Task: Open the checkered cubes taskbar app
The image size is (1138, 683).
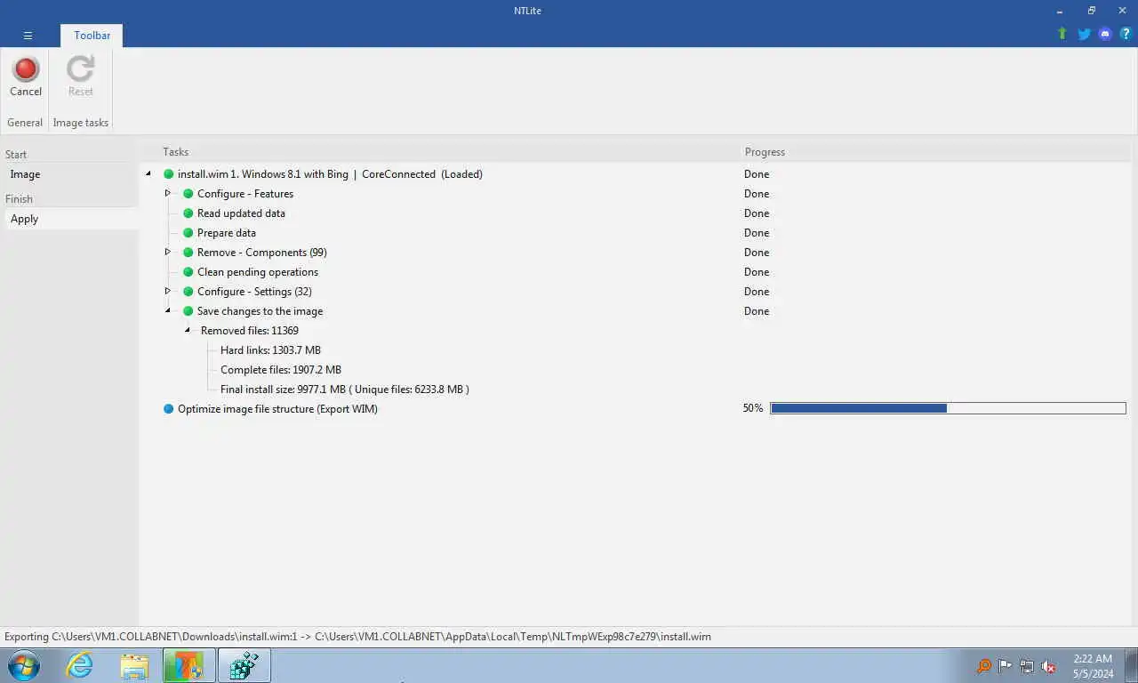Action: [244, 665]
